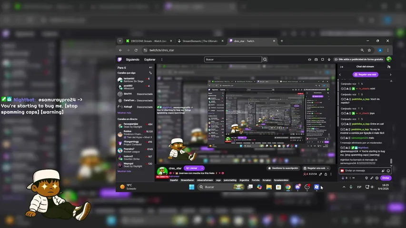Sort followed channels with arrows icon

(150, 73)
